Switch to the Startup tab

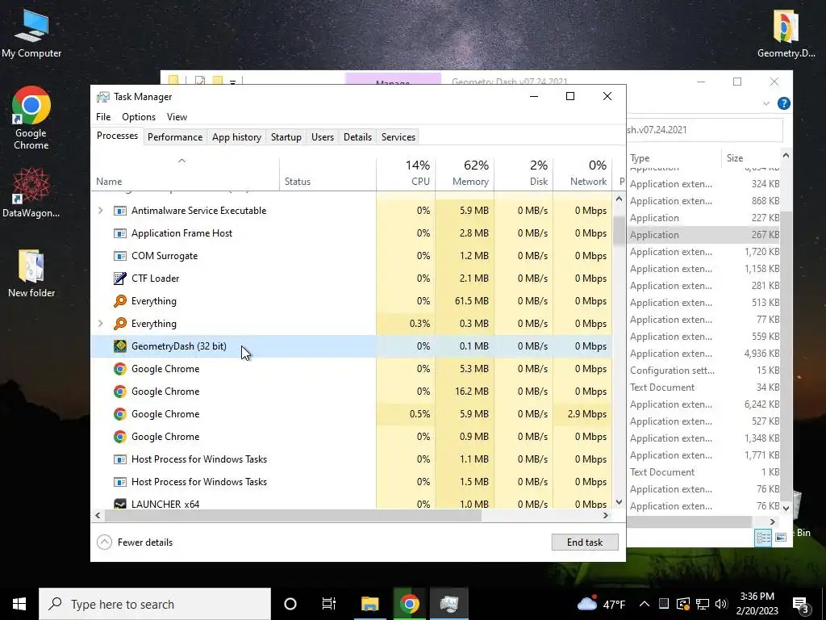286,136
